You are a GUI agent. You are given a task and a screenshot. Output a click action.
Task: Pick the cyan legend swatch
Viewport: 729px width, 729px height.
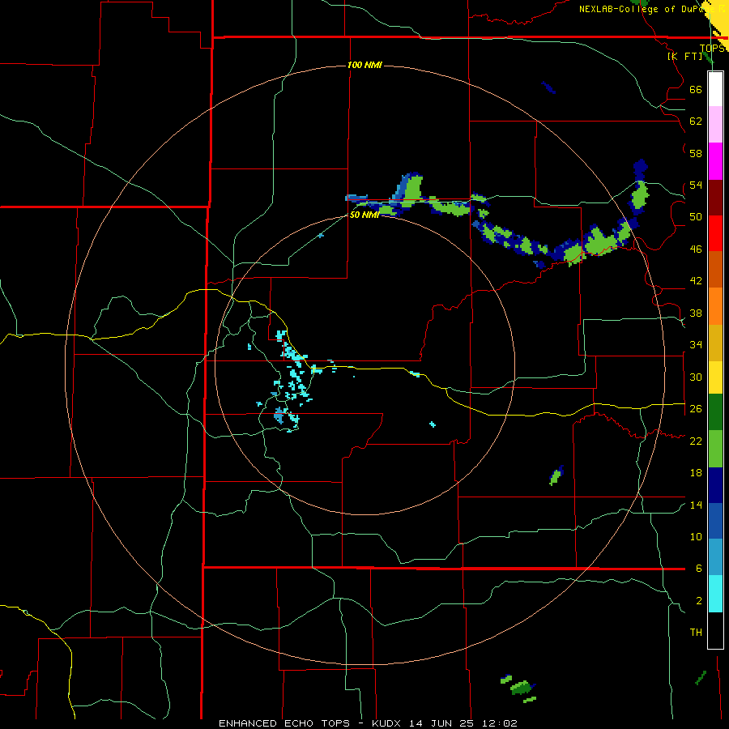[715, 594]
